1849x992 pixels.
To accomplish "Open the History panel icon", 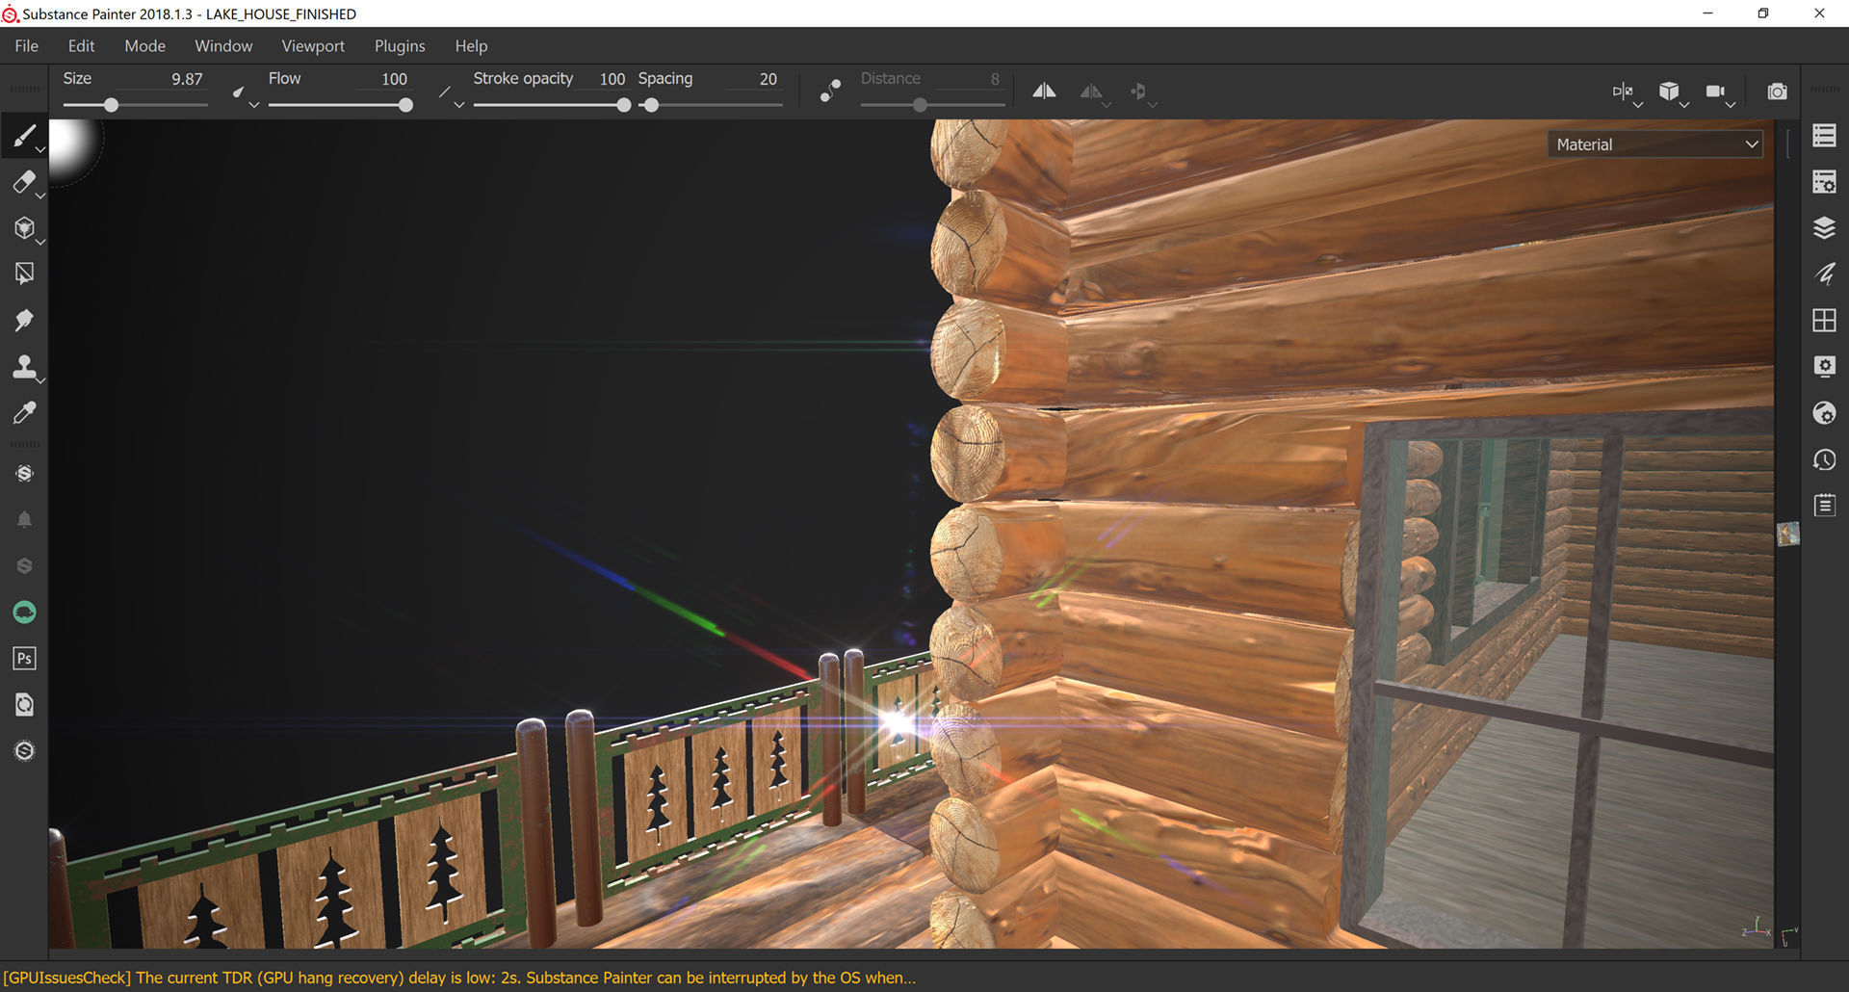I will point(1824,459).
